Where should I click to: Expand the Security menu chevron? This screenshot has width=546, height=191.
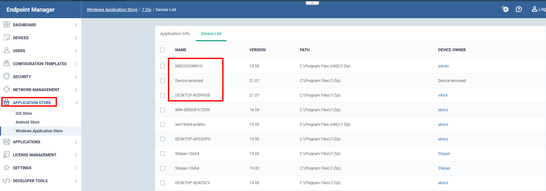(x=76, y=77)
